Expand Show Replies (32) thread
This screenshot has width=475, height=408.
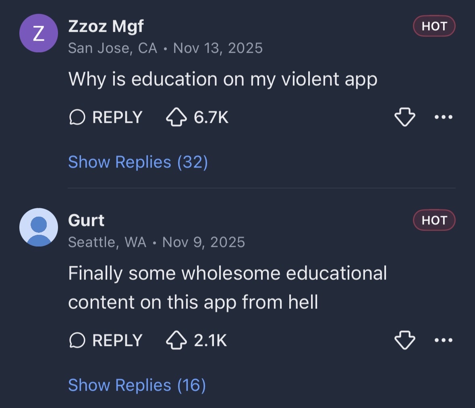click(138, 162)
